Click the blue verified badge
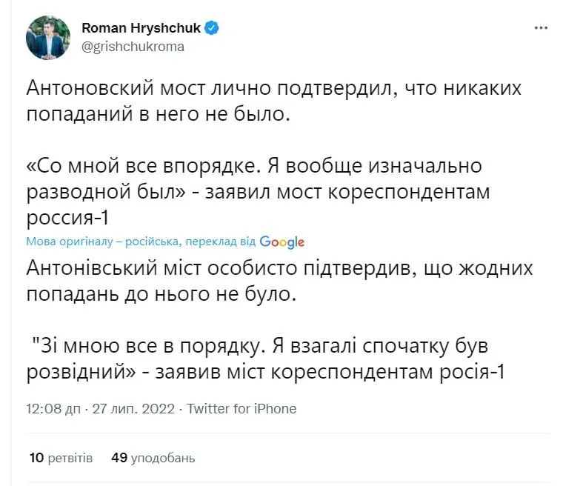Screen dimensions: 563x486 tap(212, 28)
